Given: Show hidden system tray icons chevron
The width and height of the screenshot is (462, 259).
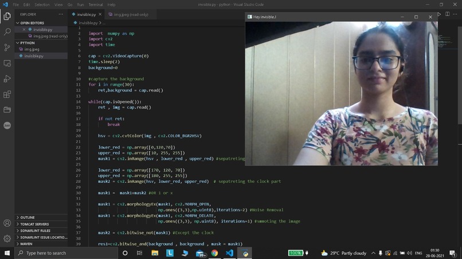Looking at the screenshot, I should [373, 253].
